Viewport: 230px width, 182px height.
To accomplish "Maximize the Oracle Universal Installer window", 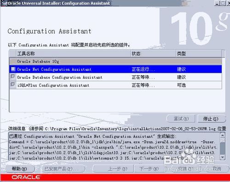I will tap(223, 3).
